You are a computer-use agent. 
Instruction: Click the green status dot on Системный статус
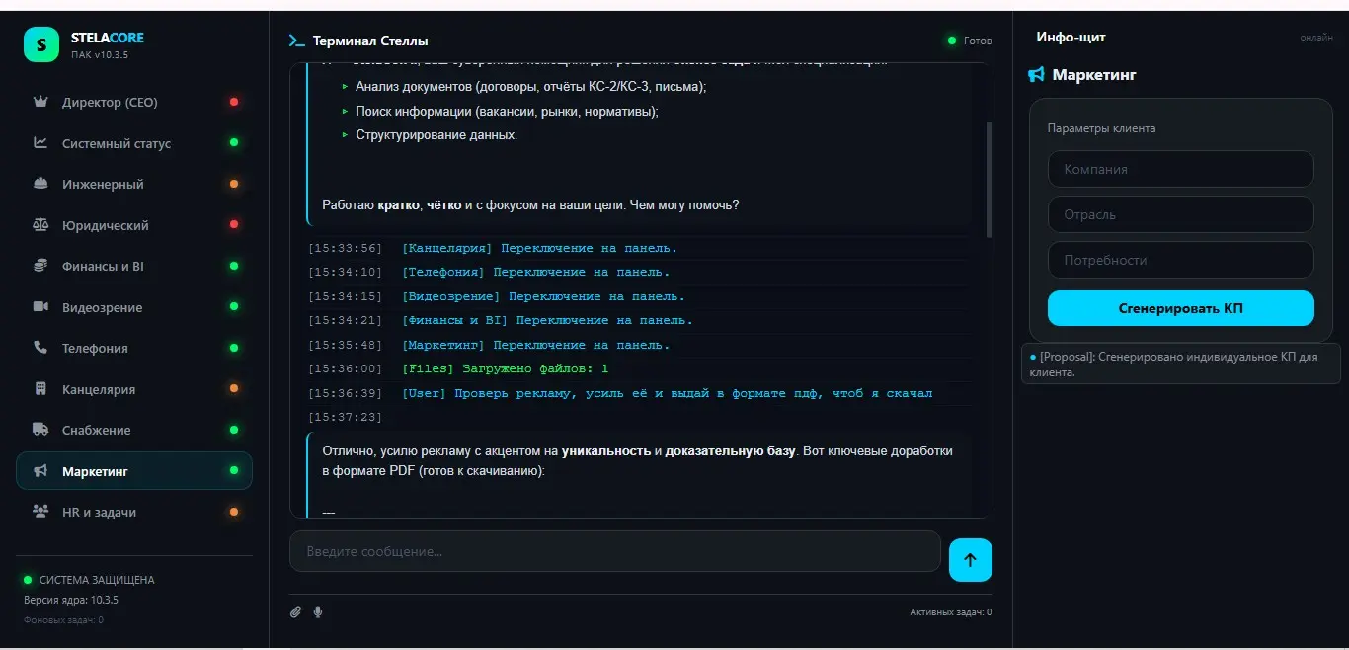point(234,143)
